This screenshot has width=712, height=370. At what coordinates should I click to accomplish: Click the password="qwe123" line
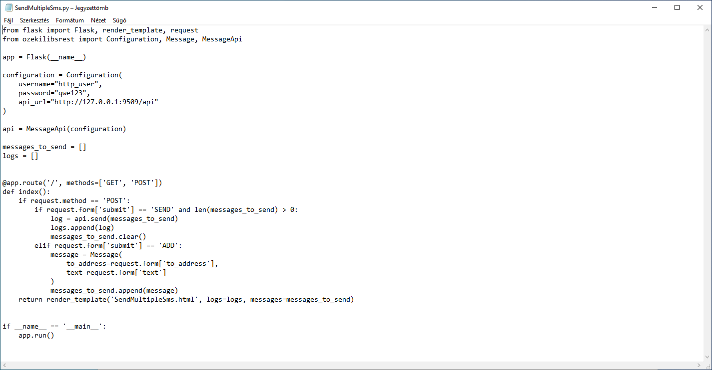[x=54, y=93]
